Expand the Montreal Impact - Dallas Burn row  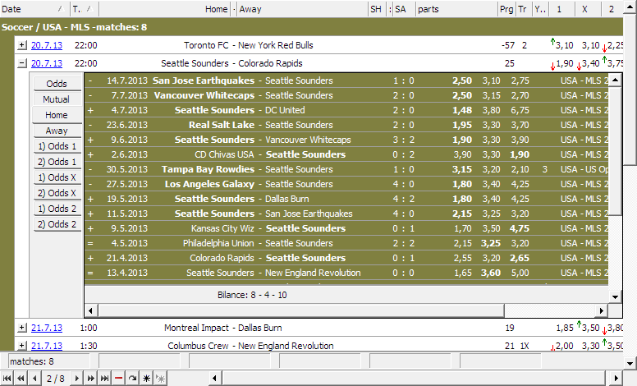[22, 328]
